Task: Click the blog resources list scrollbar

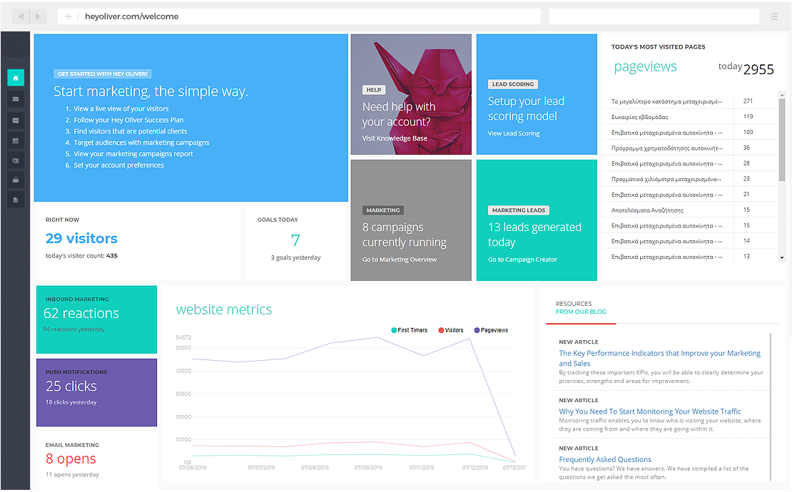Action: (771, 406)
